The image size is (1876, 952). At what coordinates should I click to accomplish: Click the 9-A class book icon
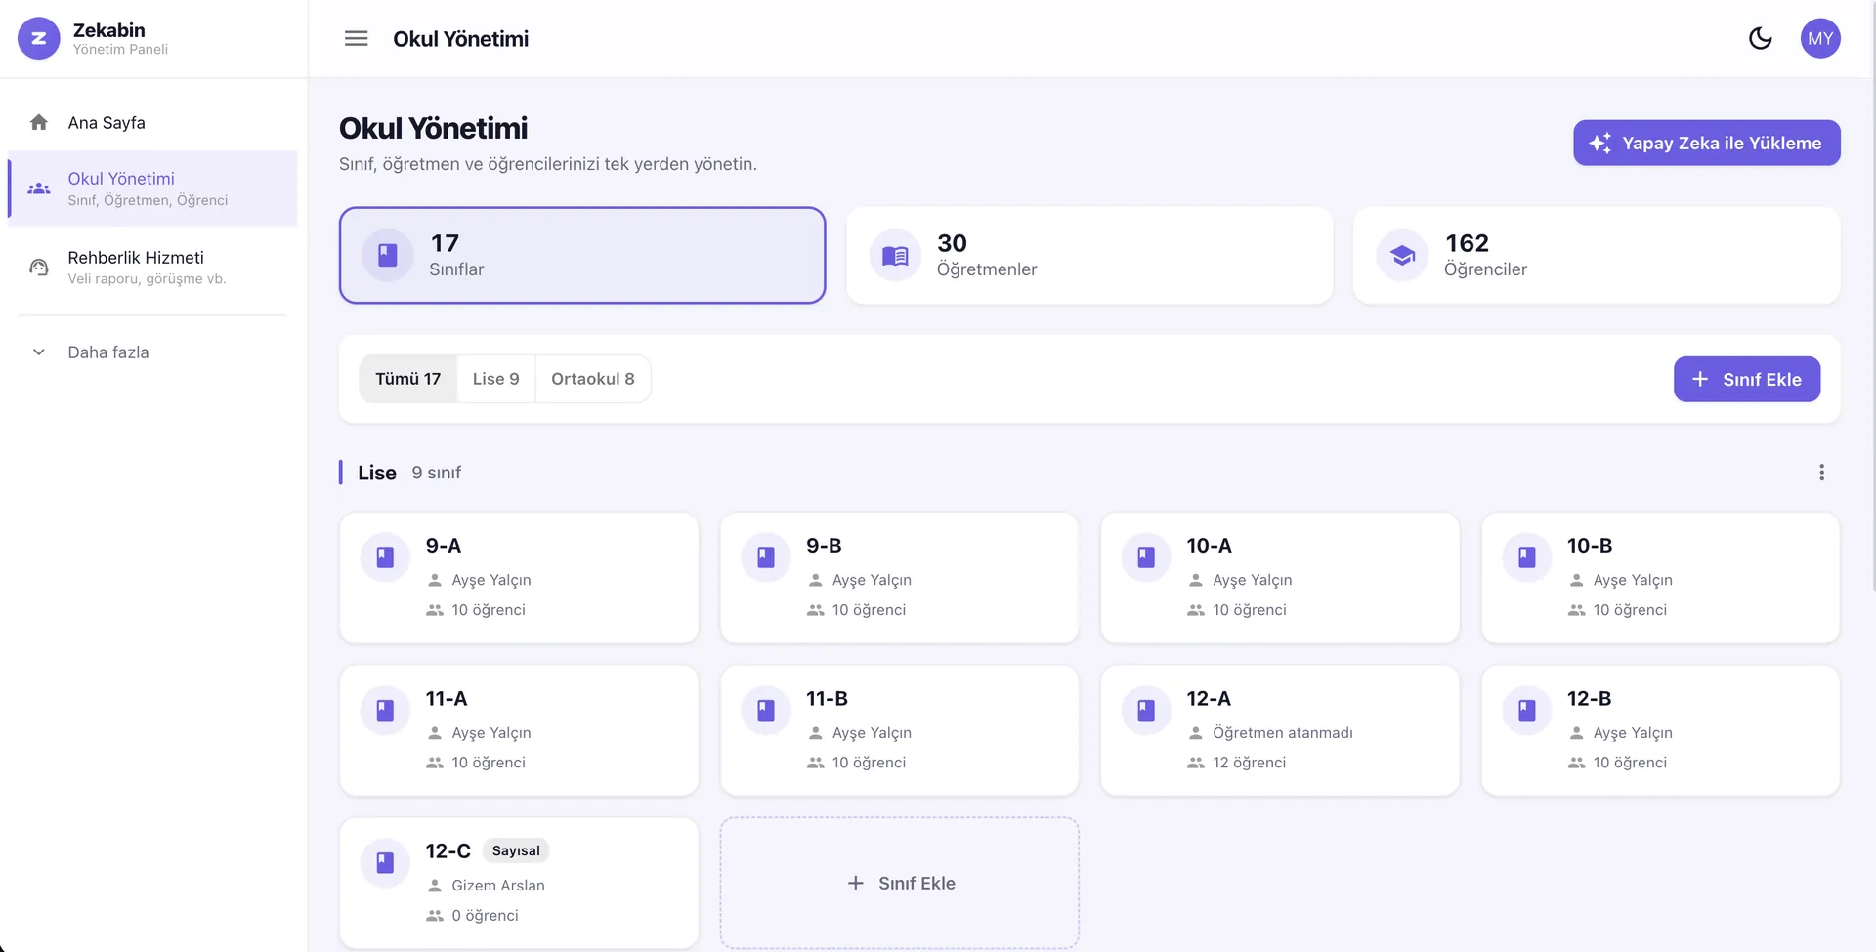[x=385, y=558]
